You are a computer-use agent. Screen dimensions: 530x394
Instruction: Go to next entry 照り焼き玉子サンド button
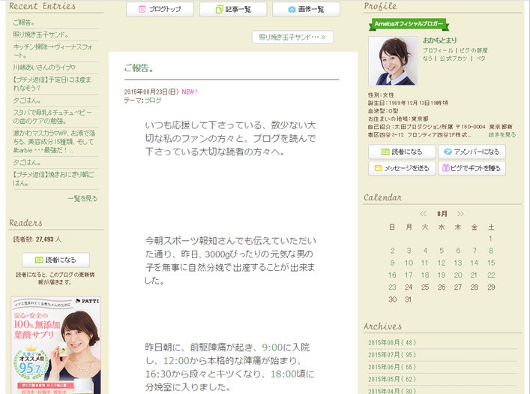[x=292, y=37]
